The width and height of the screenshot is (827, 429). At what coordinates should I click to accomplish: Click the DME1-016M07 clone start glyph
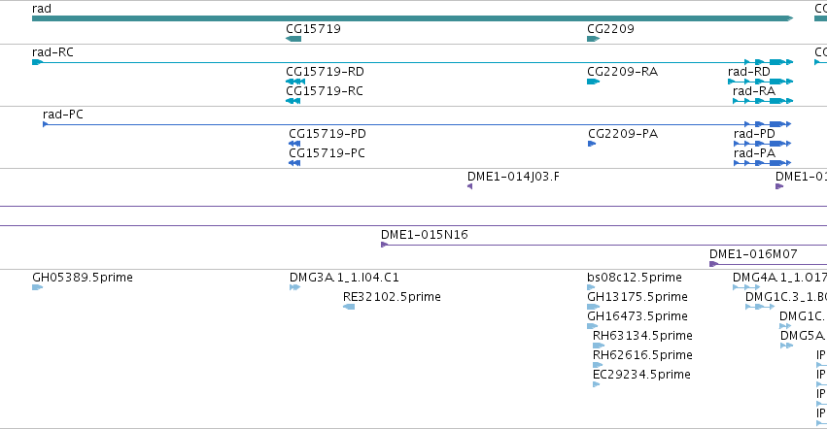713,264
